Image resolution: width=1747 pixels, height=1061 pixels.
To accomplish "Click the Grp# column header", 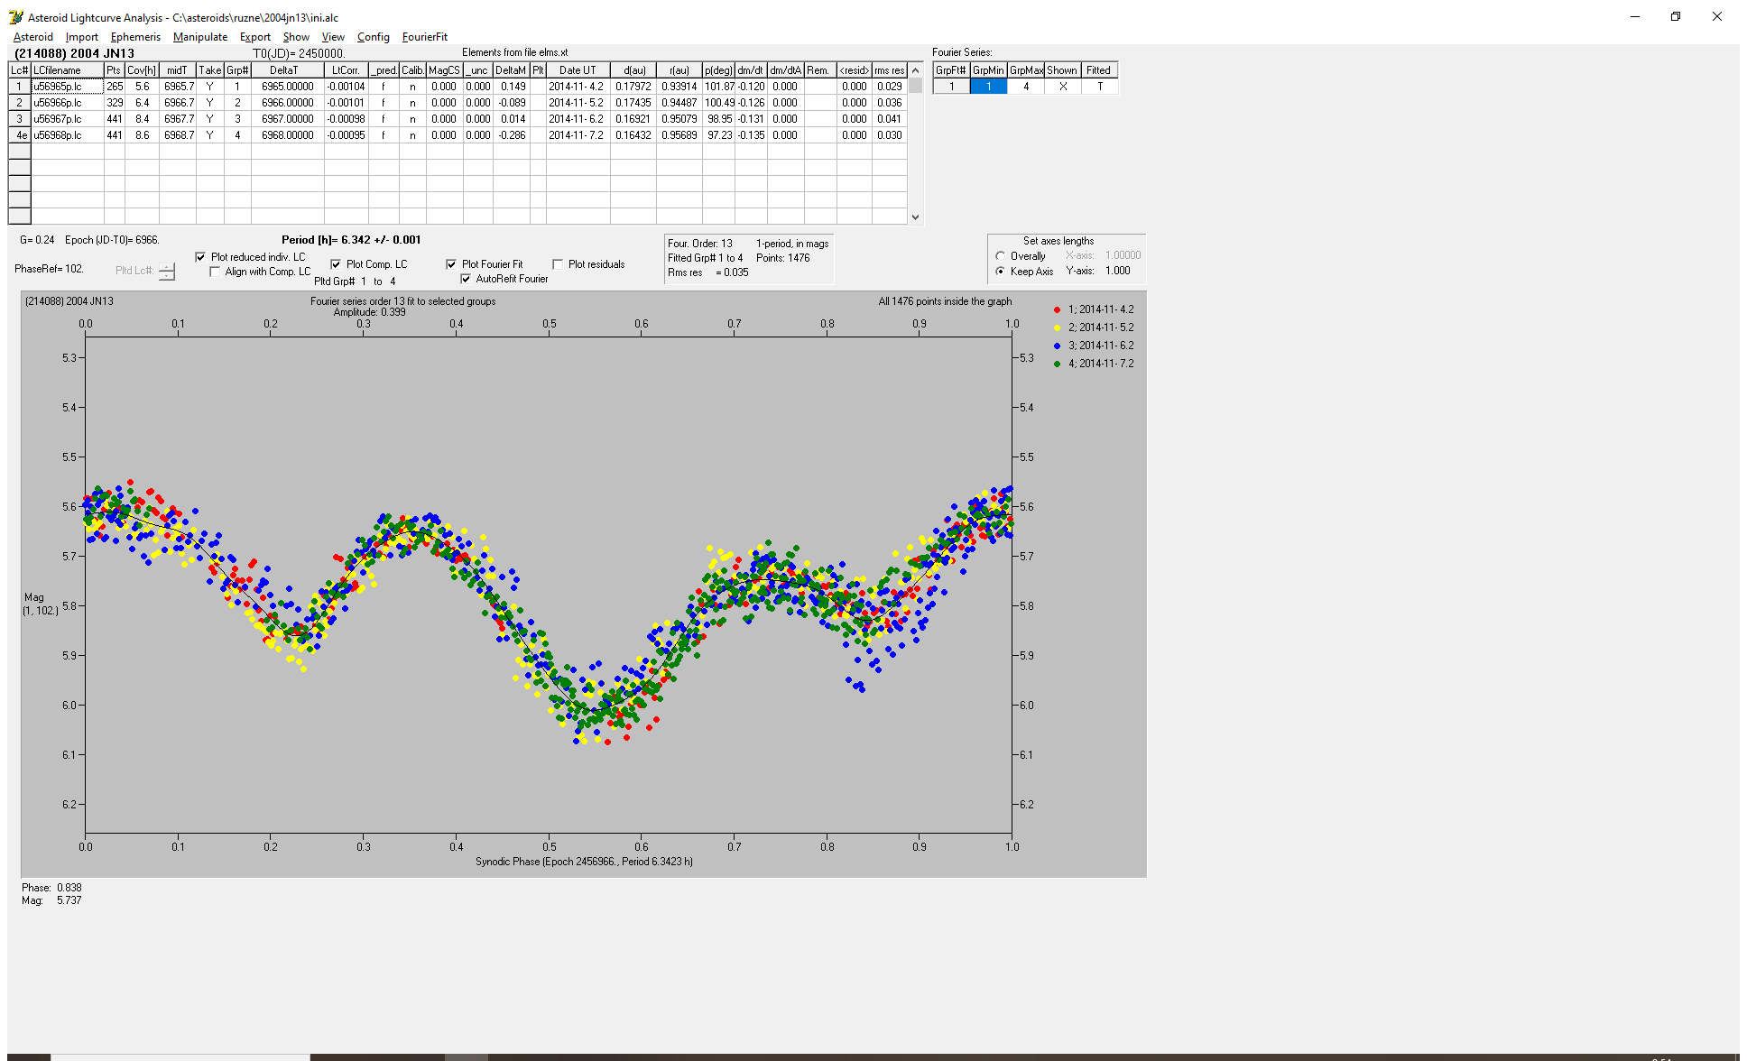I will click(237, 70).
